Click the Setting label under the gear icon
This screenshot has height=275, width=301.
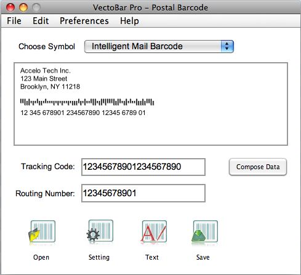pyautogui.click(x=99, y=257)
